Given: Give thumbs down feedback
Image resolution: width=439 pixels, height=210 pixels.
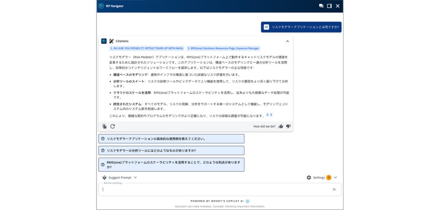Looking at the screenshot, I should (x=288, y=126).
